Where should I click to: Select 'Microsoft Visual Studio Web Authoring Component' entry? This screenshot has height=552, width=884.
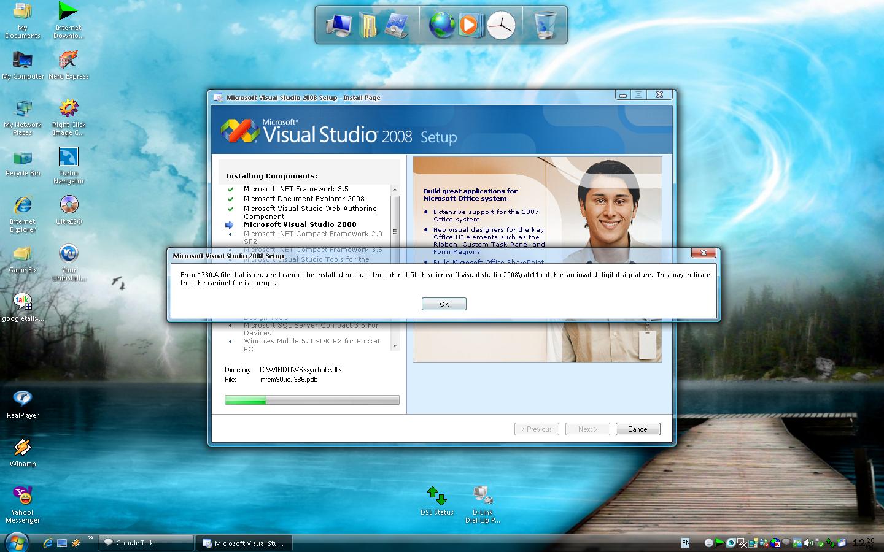click(x=310, y=212)
